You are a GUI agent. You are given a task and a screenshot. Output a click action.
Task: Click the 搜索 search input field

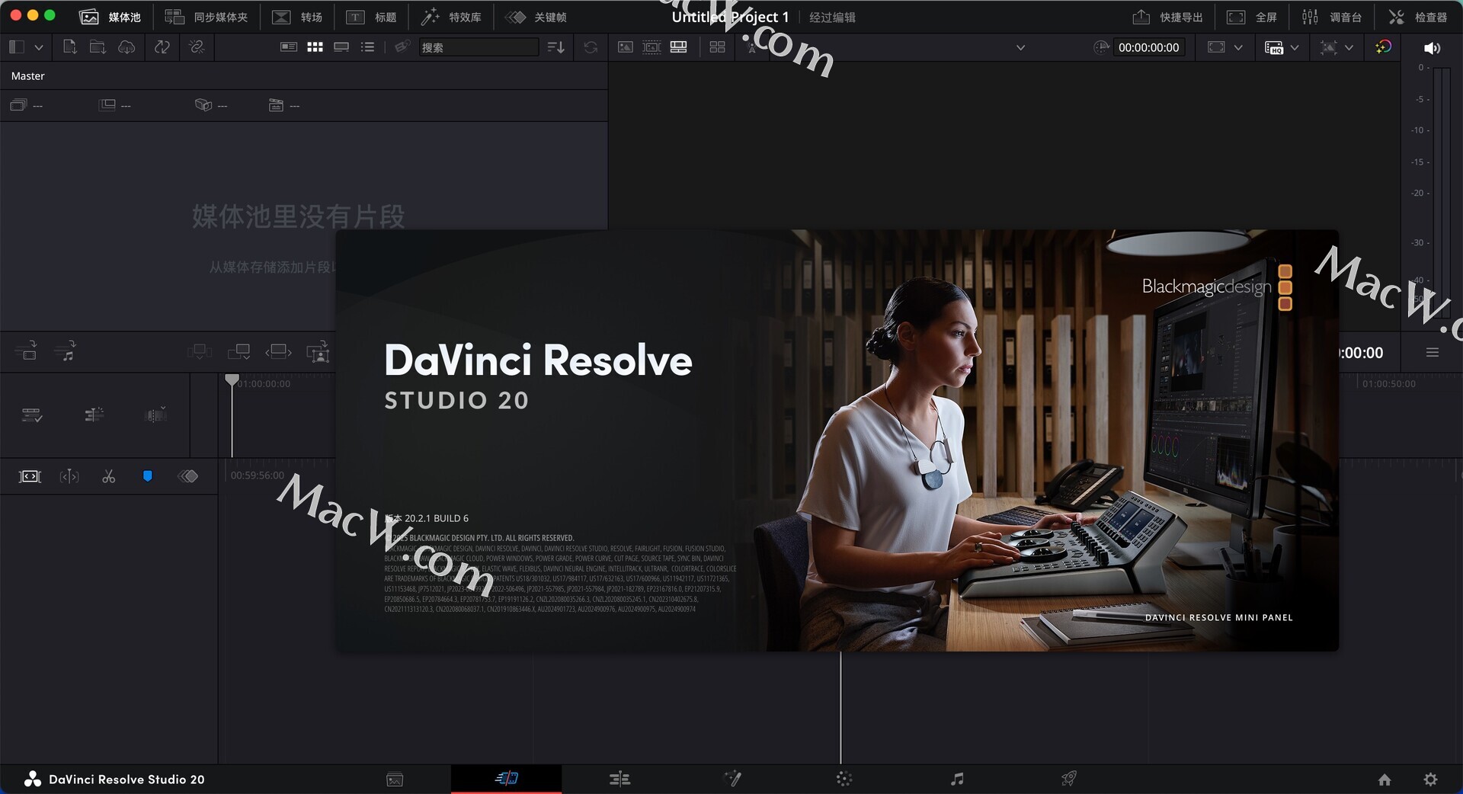click(x=478, y=47)
